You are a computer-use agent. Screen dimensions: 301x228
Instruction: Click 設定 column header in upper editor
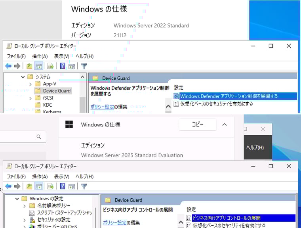[179, 88]
